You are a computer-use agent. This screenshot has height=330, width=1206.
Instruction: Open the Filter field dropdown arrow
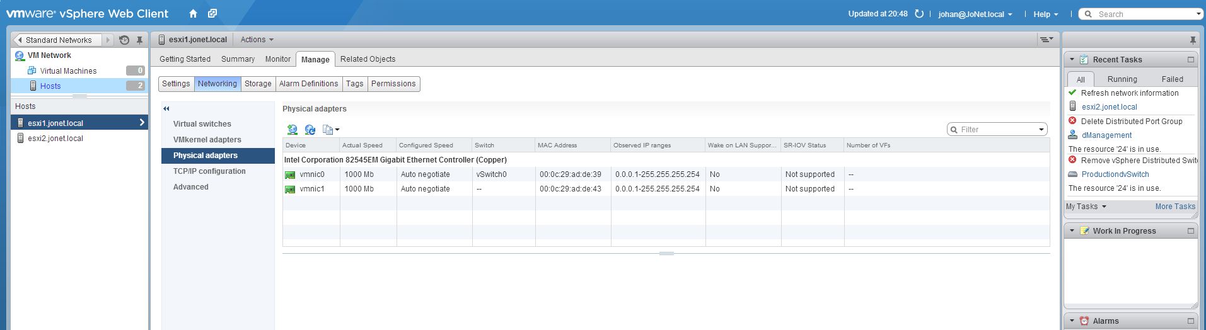1041,130
